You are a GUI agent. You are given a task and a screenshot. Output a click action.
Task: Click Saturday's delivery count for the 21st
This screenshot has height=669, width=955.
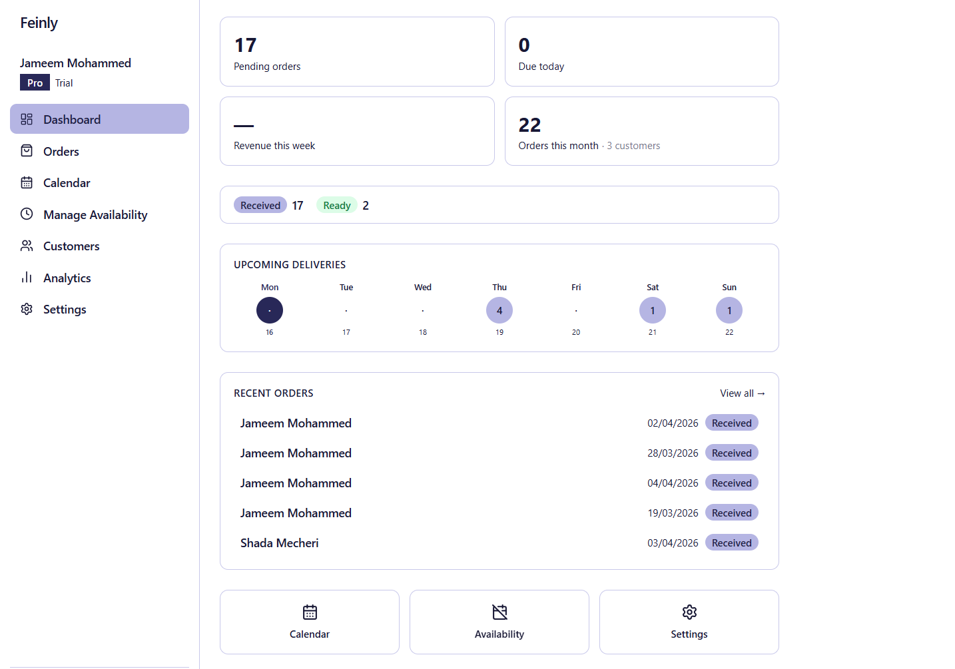click(x=652, y=310)
